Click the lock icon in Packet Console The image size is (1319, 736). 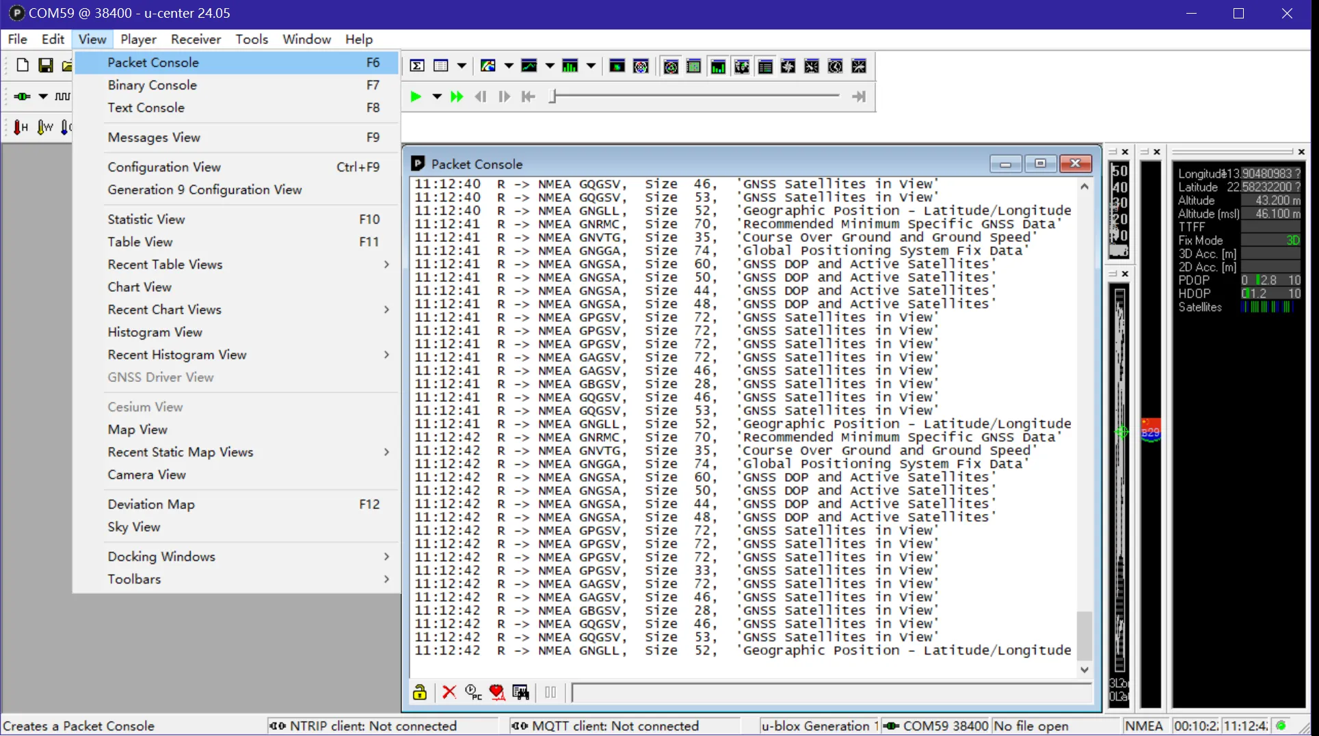pyautogui.click(x=420, y=692)
